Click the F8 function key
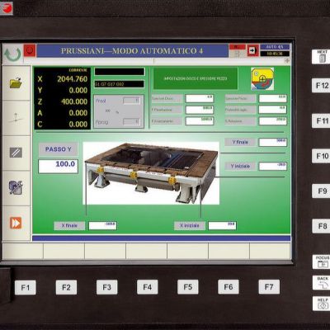Viewport: 330px width, 330px height. (x=322, y=226)
